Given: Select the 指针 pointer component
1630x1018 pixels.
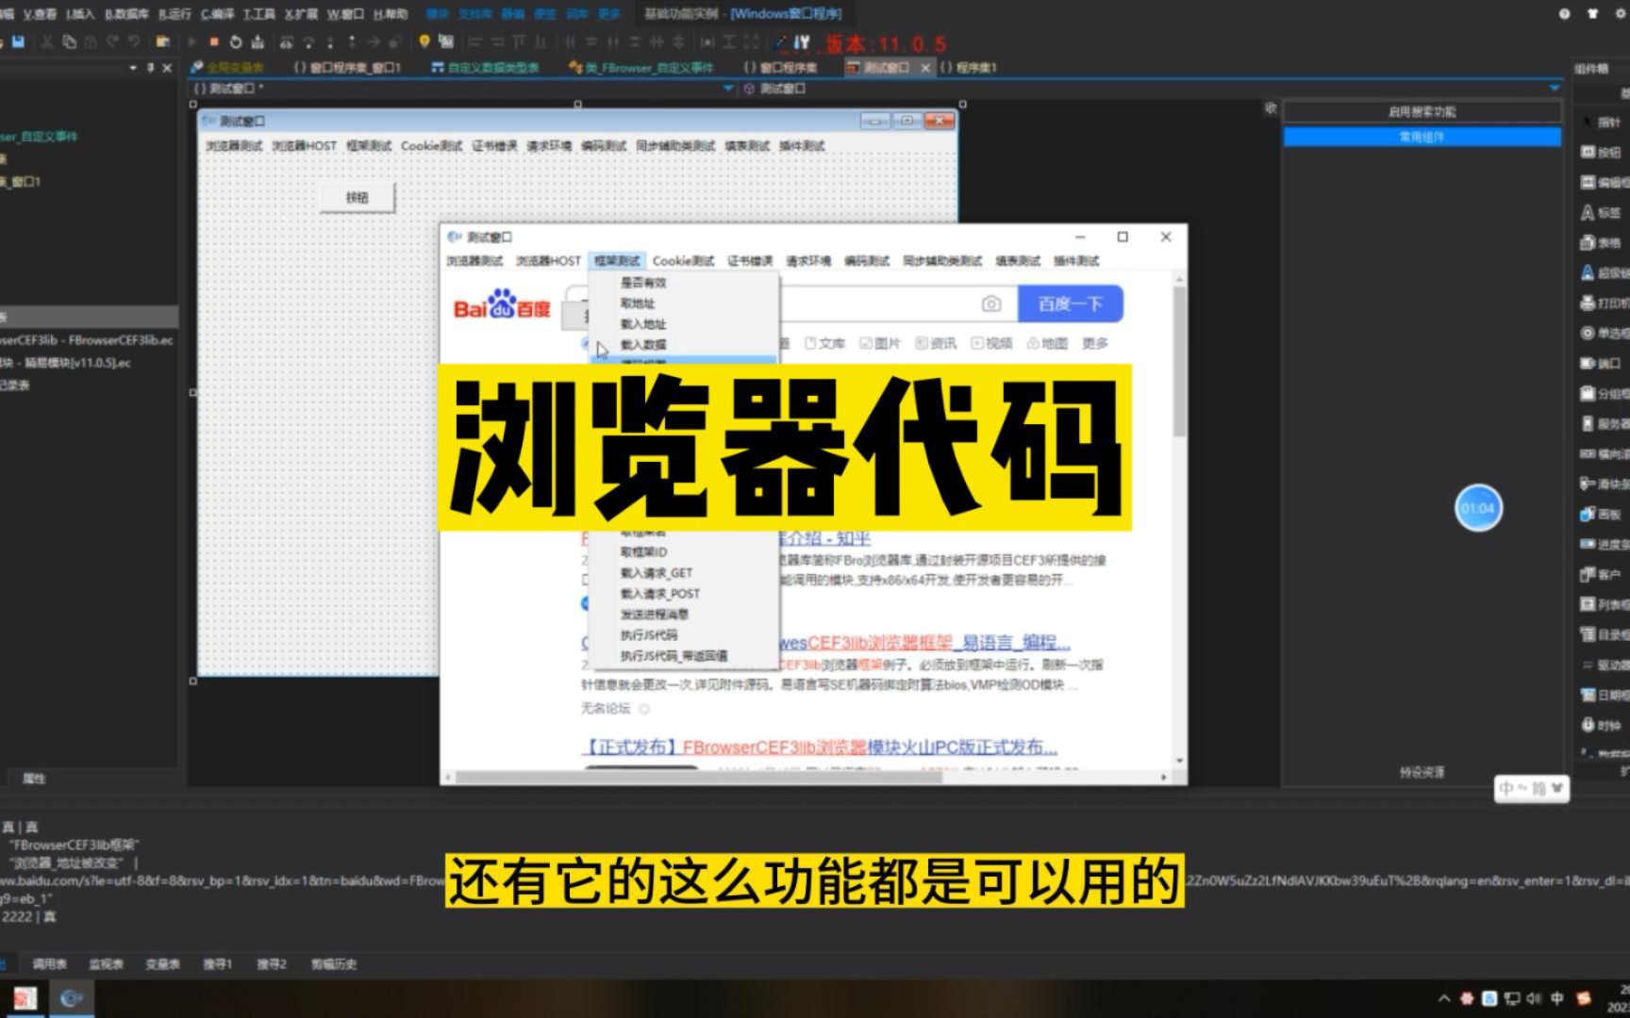Looking at the screenshot, I should point(1601,122).
